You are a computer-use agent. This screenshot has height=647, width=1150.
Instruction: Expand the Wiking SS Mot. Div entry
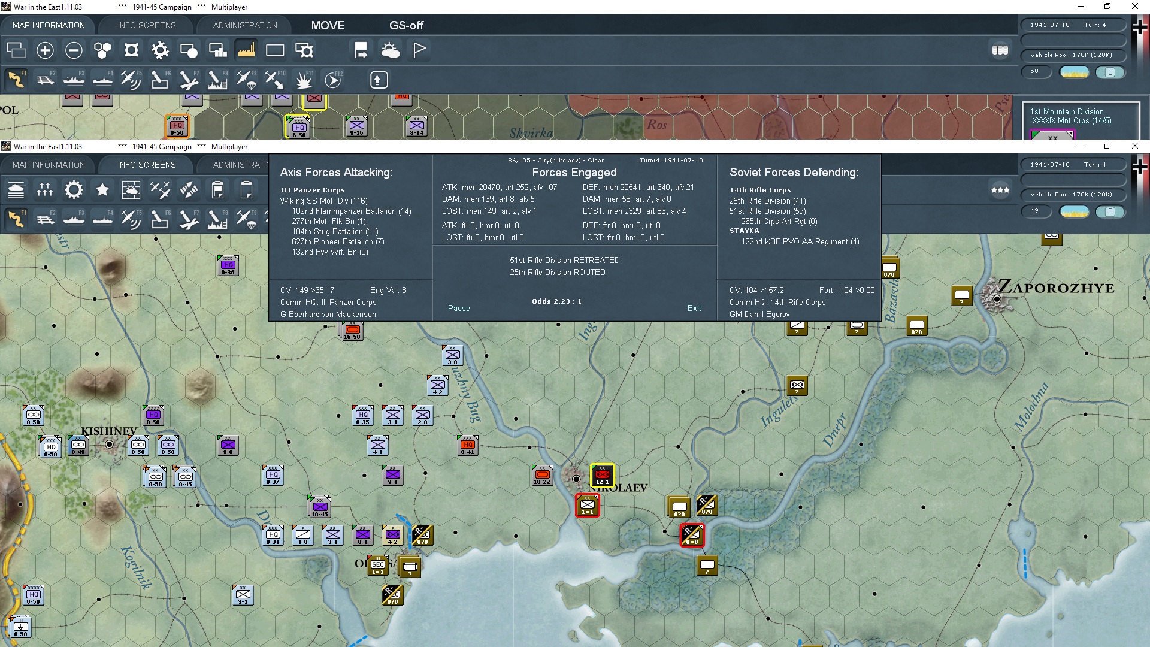(323, 201)
